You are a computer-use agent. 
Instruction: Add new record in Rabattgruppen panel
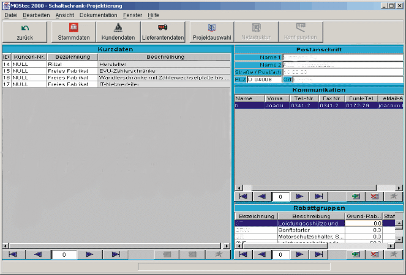coord(355,254)
